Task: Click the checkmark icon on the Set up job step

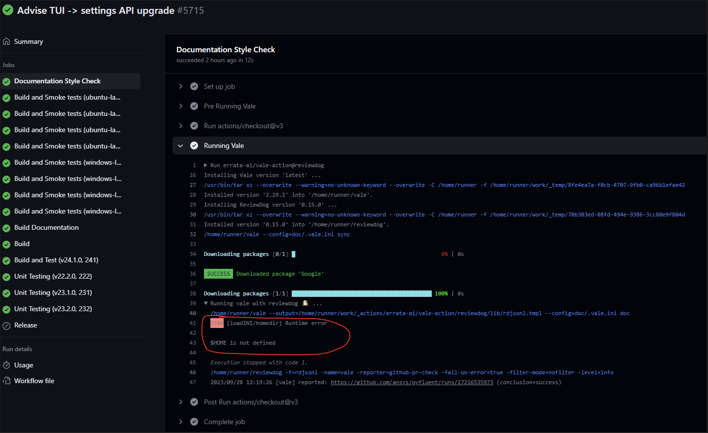Action: (x=194, y=86)
